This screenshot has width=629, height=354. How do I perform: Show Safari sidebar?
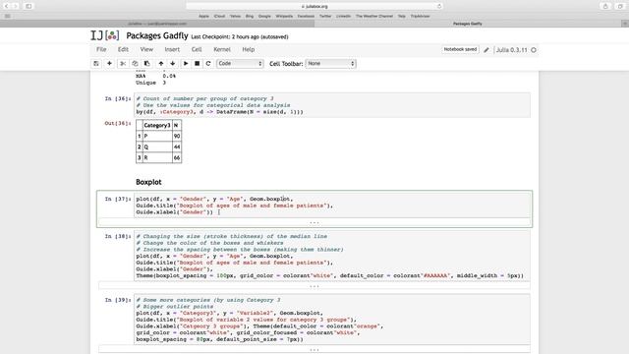point(29,6)
